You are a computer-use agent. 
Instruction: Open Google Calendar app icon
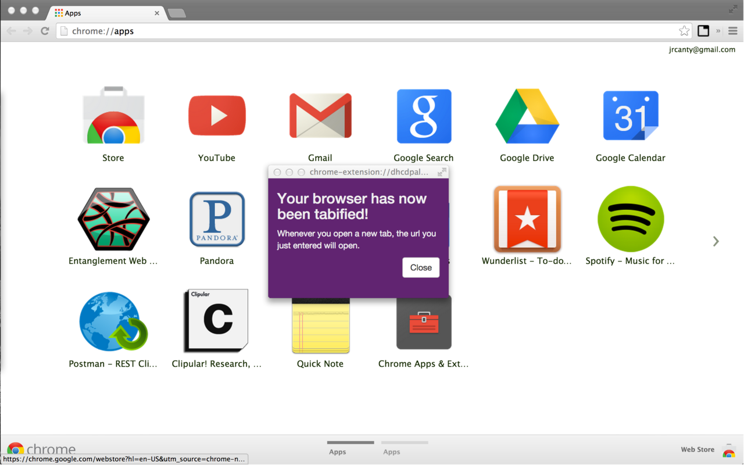631,116
